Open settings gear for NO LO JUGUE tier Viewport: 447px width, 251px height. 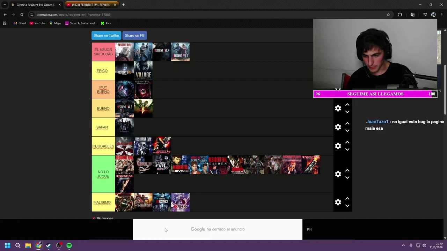[338, 174]
